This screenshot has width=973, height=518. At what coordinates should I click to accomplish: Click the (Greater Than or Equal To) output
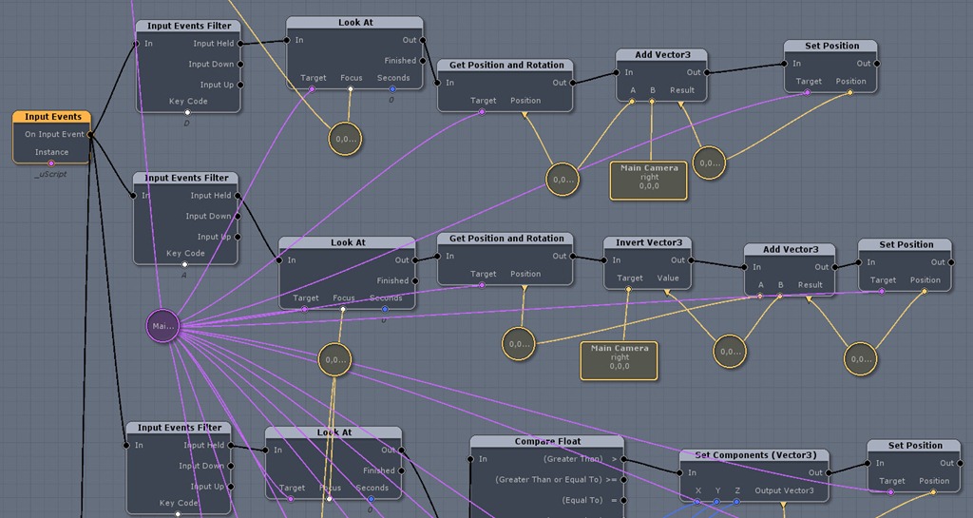(x=624, y=480)
